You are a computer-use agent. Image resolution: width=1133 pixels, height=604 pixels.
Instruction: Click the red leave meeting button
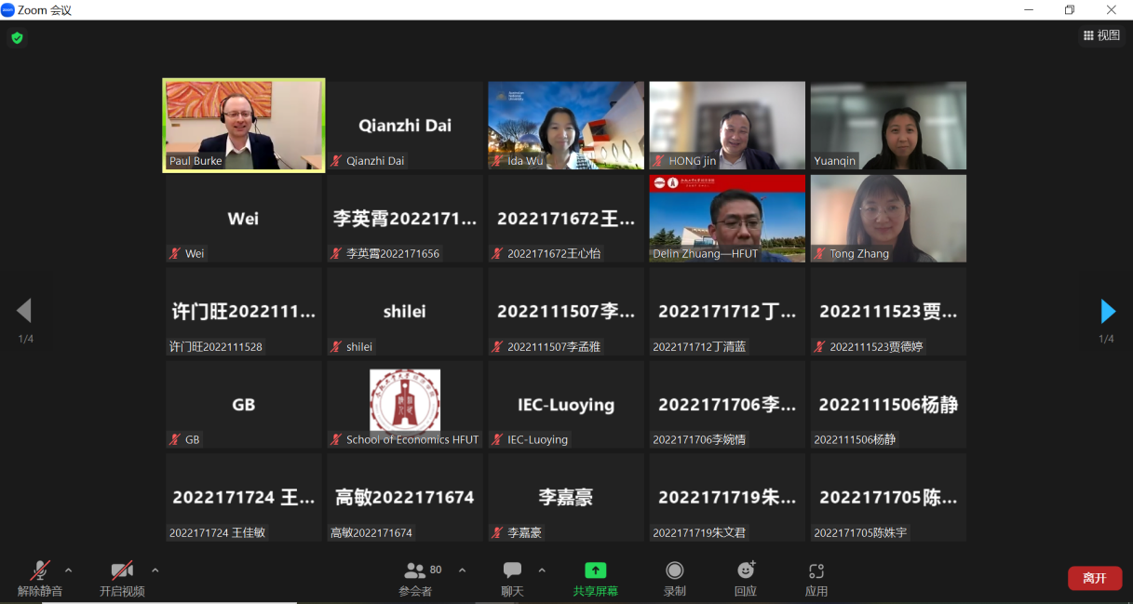(x=1094, y=578)
